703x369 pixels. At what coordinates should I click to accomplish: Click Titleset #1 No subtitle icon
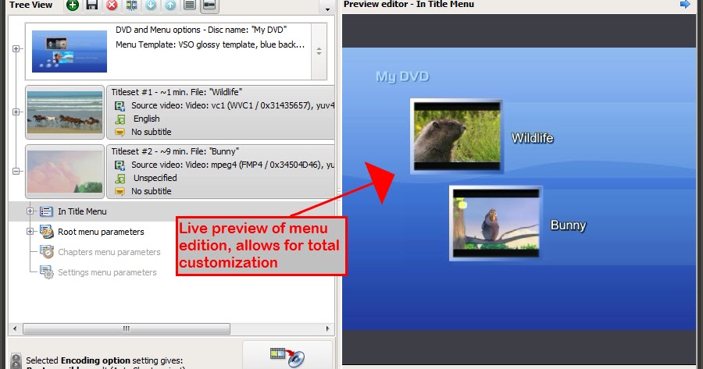(120, 132)
